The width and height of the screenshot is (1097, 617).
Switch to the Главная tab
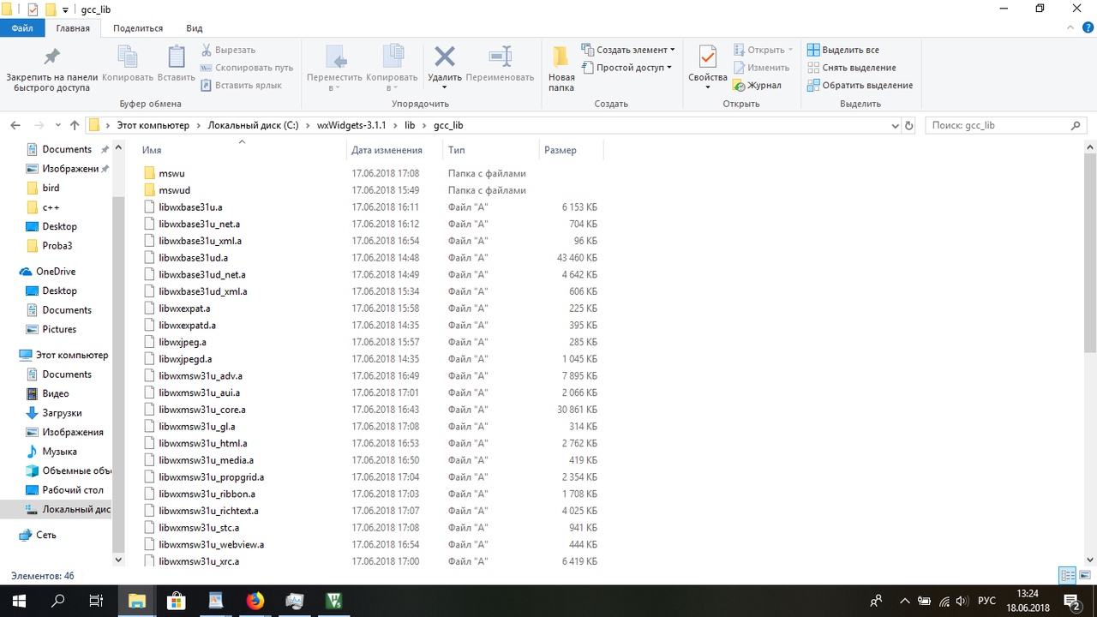pyautogui.click(x=73, y=28)
